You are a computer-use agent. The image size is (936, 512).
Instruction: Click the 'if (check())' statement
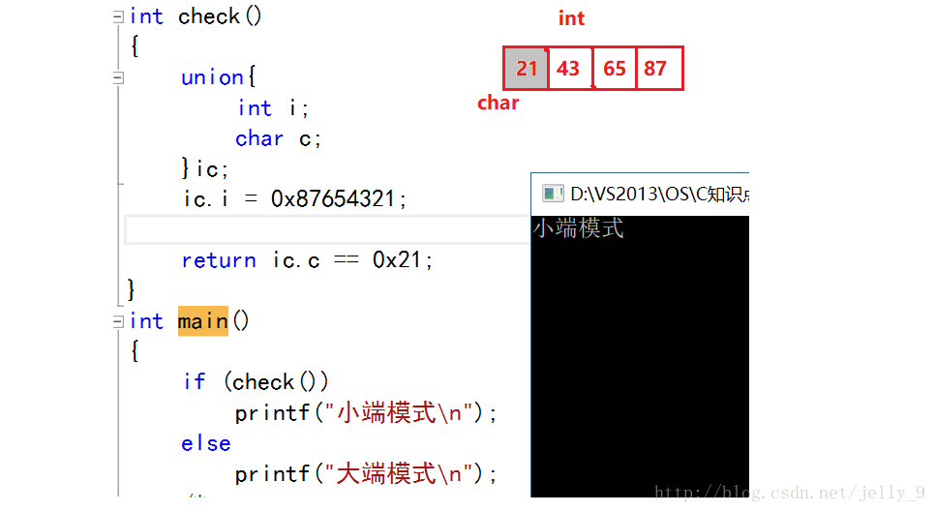(256, 382)
